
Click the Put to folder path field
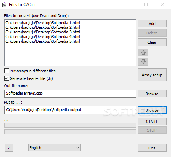tap(70, 110)
